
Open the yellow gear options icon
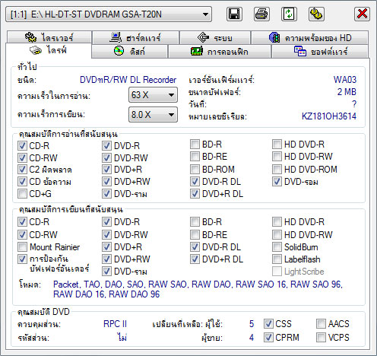coord(316,14)
